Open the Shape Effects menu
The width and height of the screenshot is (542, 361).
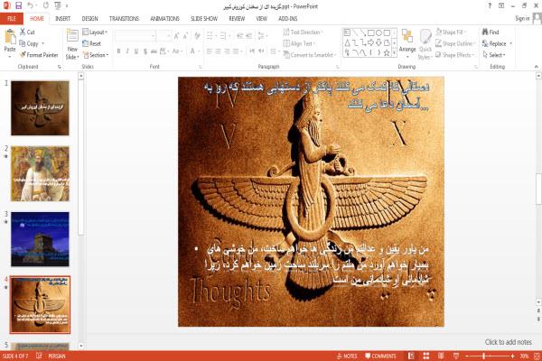455,55
